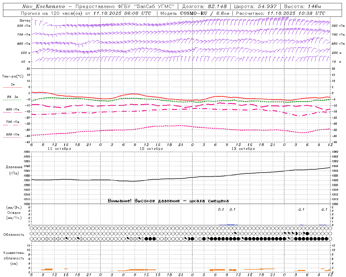Select the 'Широта: 54.997' latitude text

(x=255, y=6)
